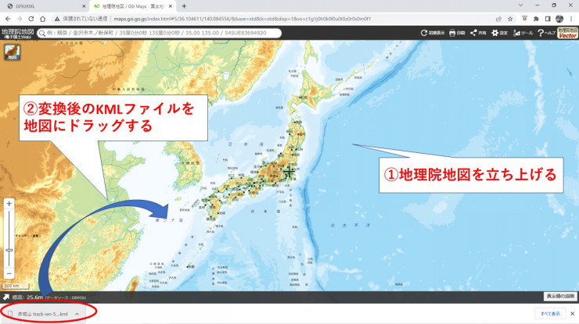Switch to the GPX2KML browser tab
Image resolution: width=579 pixels, height=324 pixels.
pos(45,6)
